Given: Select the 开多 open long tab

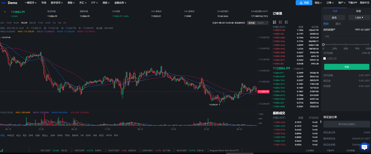Looking at the screenshot, I should [x=335, y=11].
